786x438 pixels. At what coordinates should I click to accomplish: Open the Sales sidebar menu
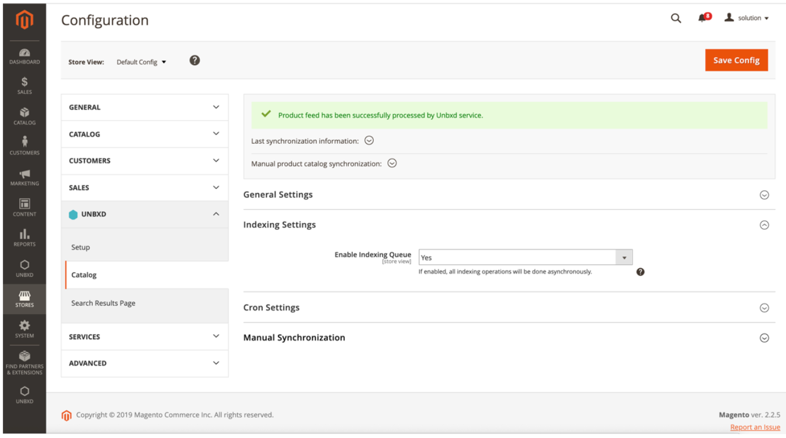[x=24, y=86]
